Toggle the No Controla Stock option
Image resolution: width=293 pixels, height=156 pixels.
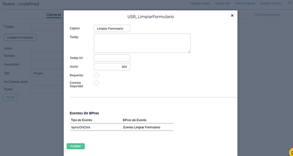33,82
